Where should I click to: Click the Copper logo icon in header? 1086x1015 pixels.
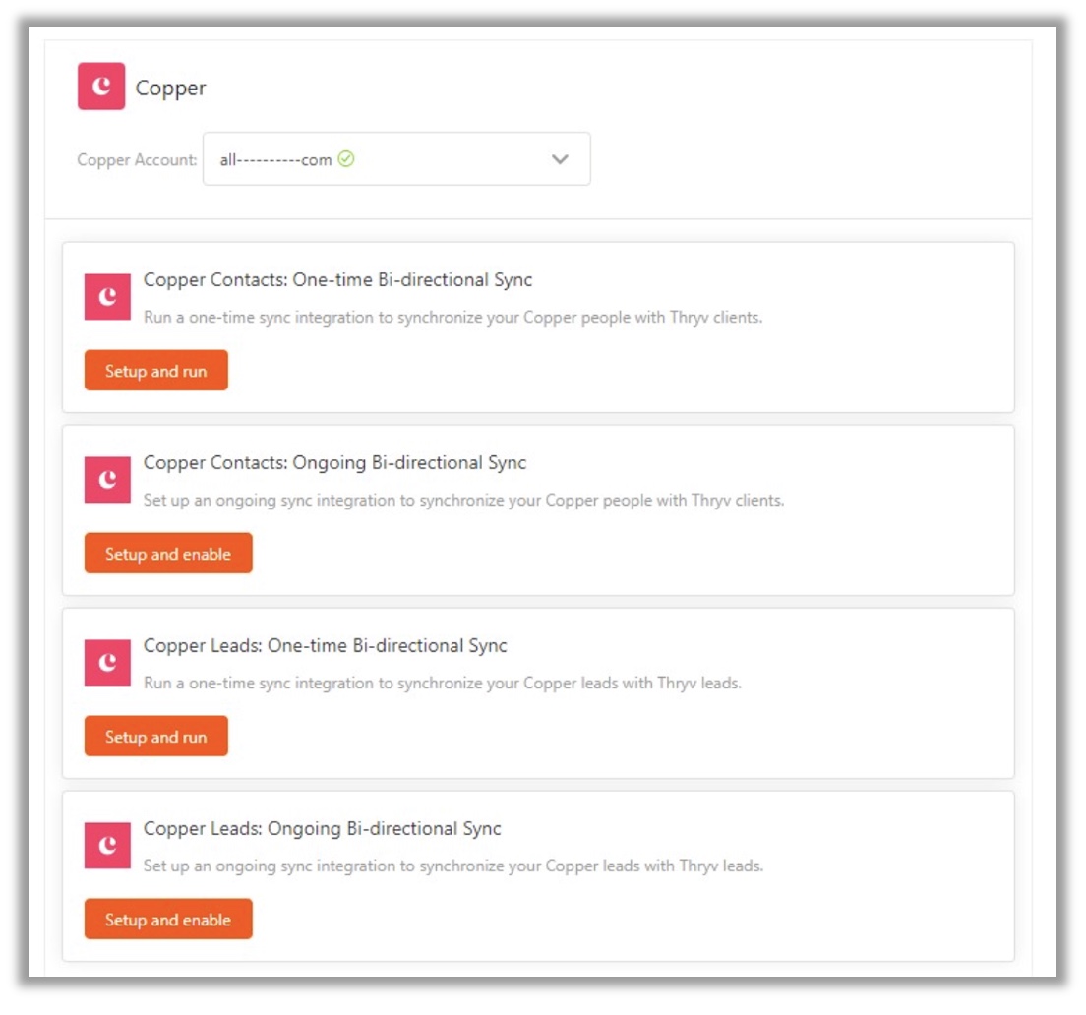tap(101, 87)
